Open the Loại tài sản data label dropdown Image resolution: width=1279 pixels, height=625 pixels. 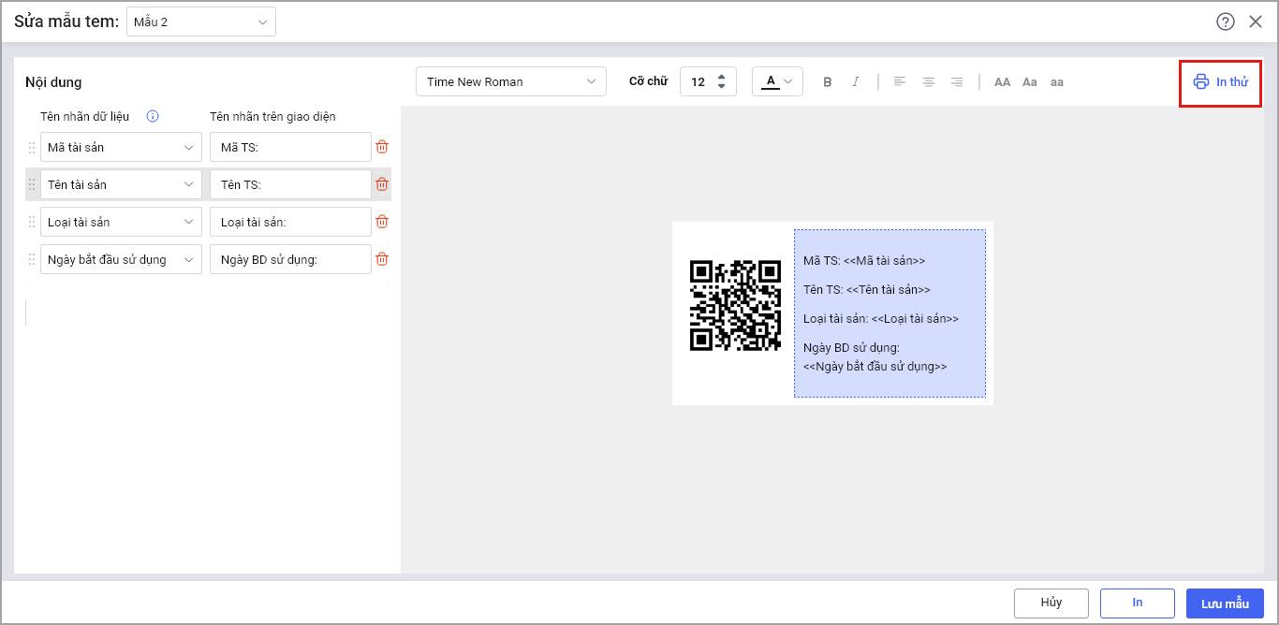click(x=121, y=222)
